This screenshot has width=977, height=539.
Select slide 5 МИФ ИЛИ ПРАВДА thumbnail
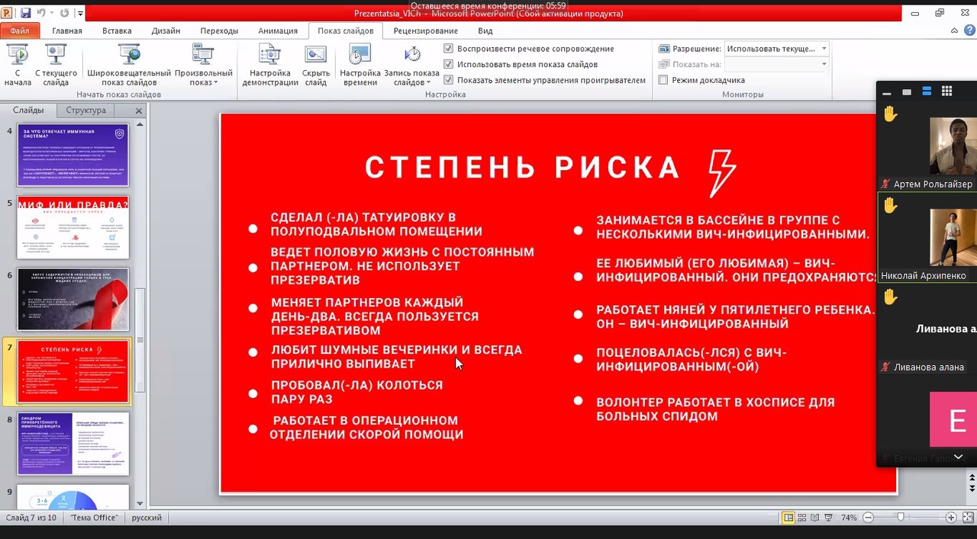[x=73, y=227]
